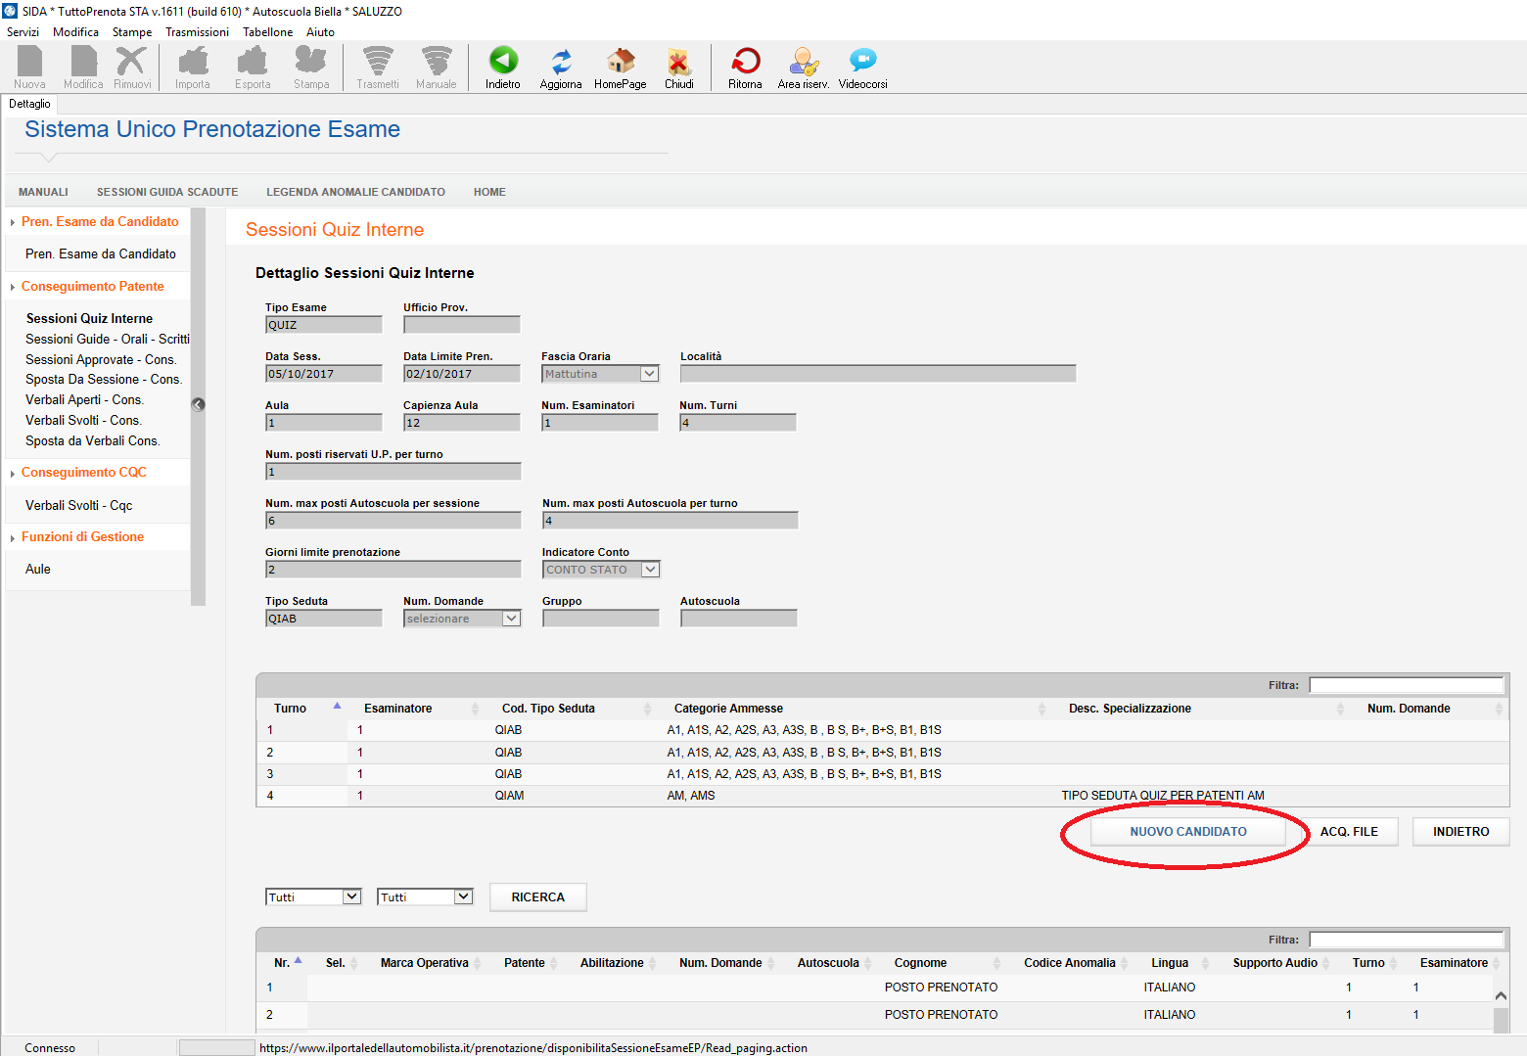1527x1057 pixels.
Task: Click the RICERCA button
Action: tap(537, 897)
